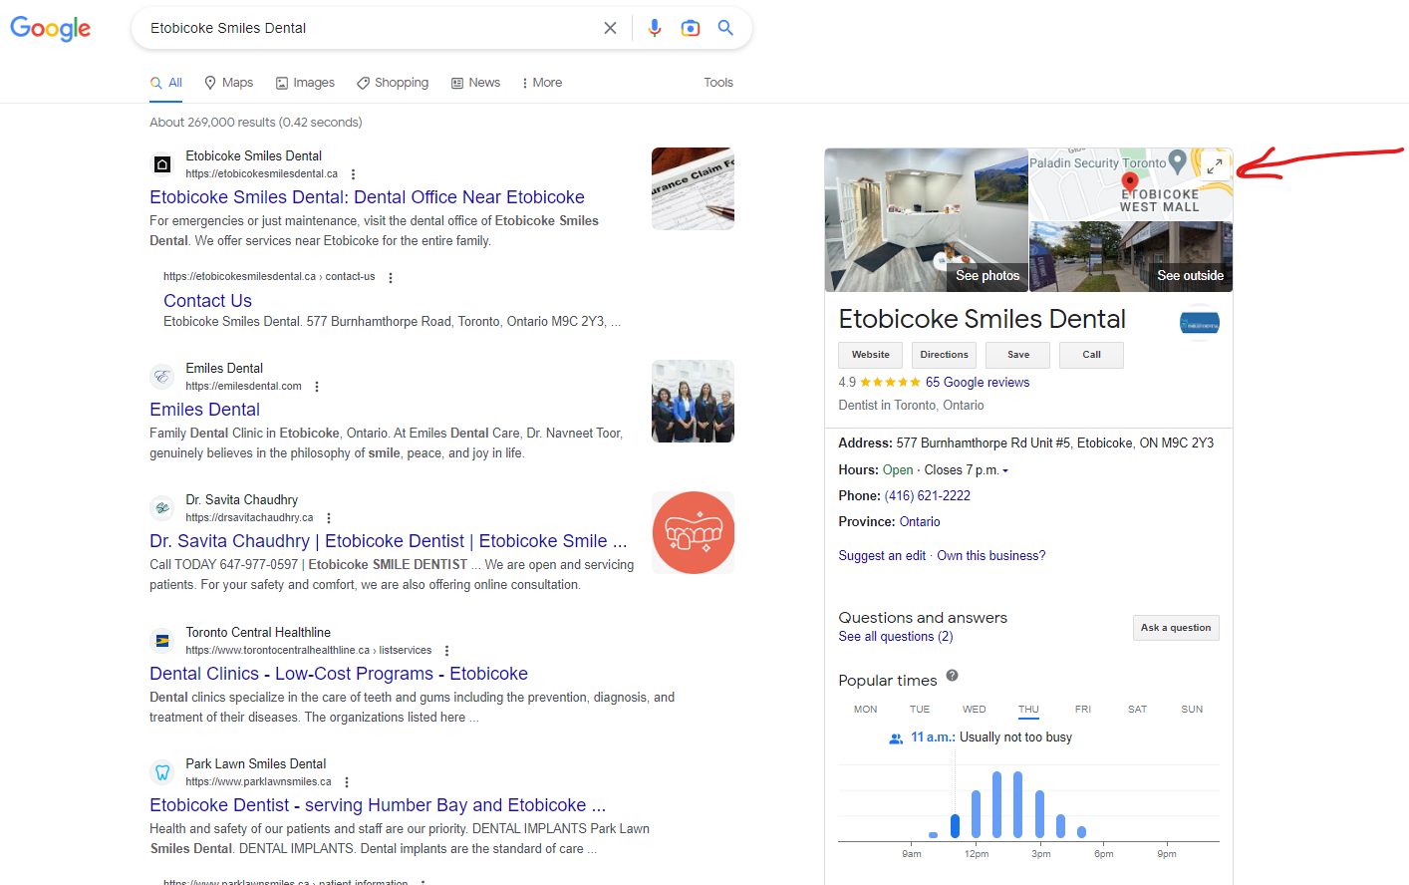
Task: Click the Popular times help question mark icon
Action: tap(952, 676)
